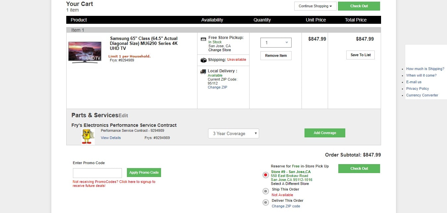Screen dimensions: 447x213
Task: Click Change ZIP under Local Delivery
Action: [x=217, y=87]
